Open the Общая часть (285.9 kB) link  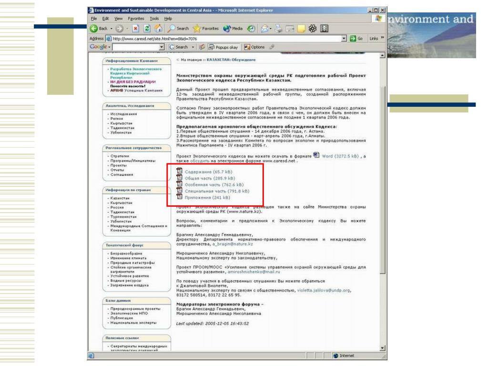point(210,178)
